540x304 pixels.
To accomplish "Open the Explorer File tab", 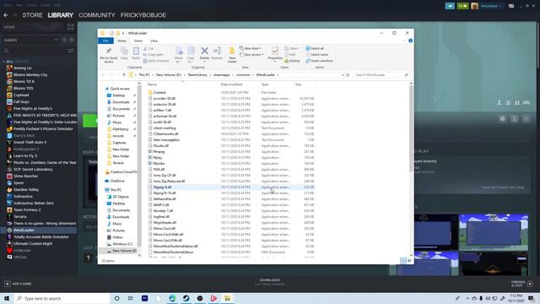I will [x=105, y=41].
